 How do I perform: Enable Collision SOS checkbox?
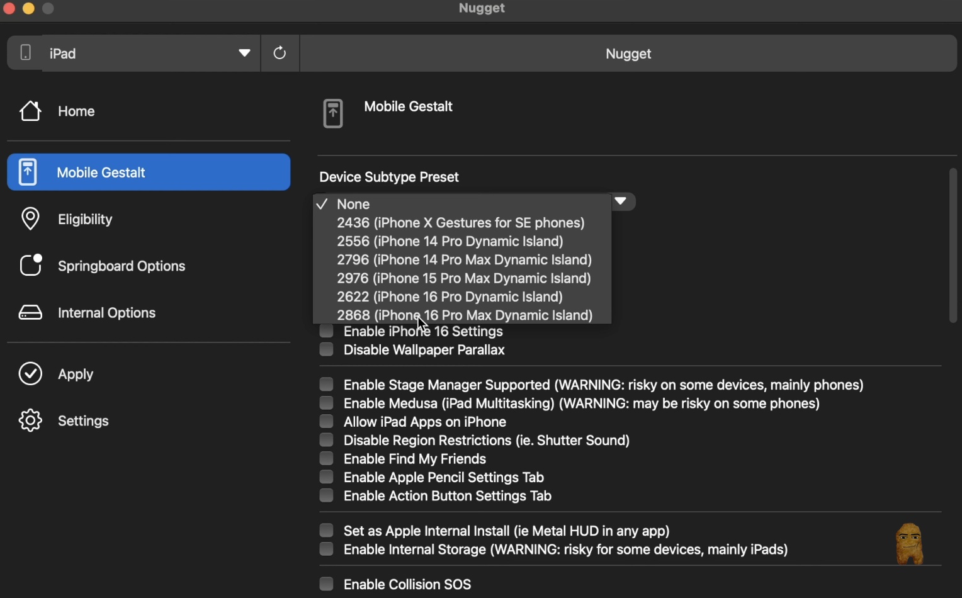(326, 584)
